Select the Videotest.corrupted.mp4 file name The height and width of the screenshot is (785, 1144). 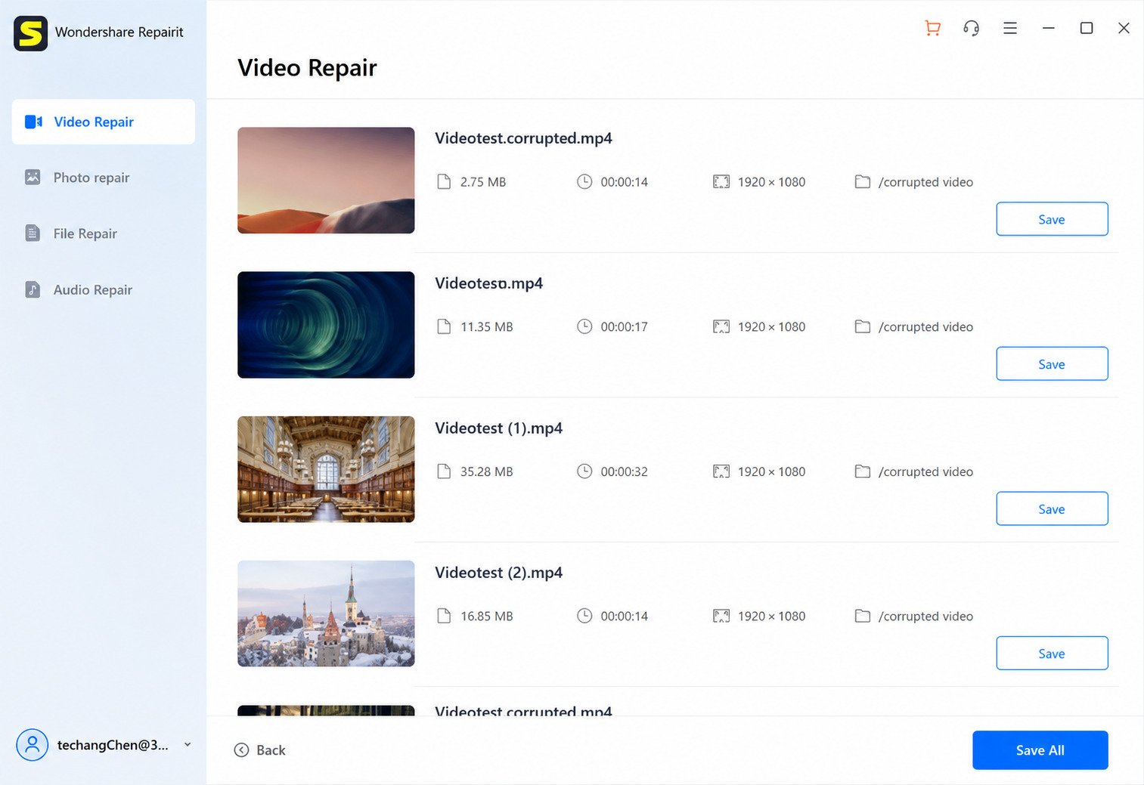pos(523,138)
